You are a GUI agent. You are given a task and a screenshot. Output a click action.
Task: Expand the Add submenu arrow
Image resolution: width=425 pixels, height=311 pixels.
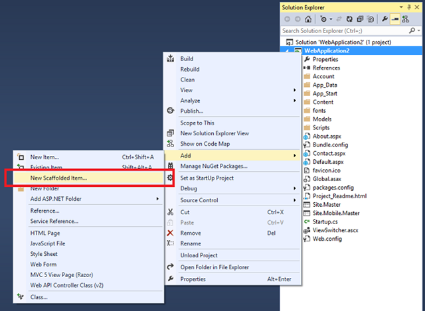coord(295,156)
